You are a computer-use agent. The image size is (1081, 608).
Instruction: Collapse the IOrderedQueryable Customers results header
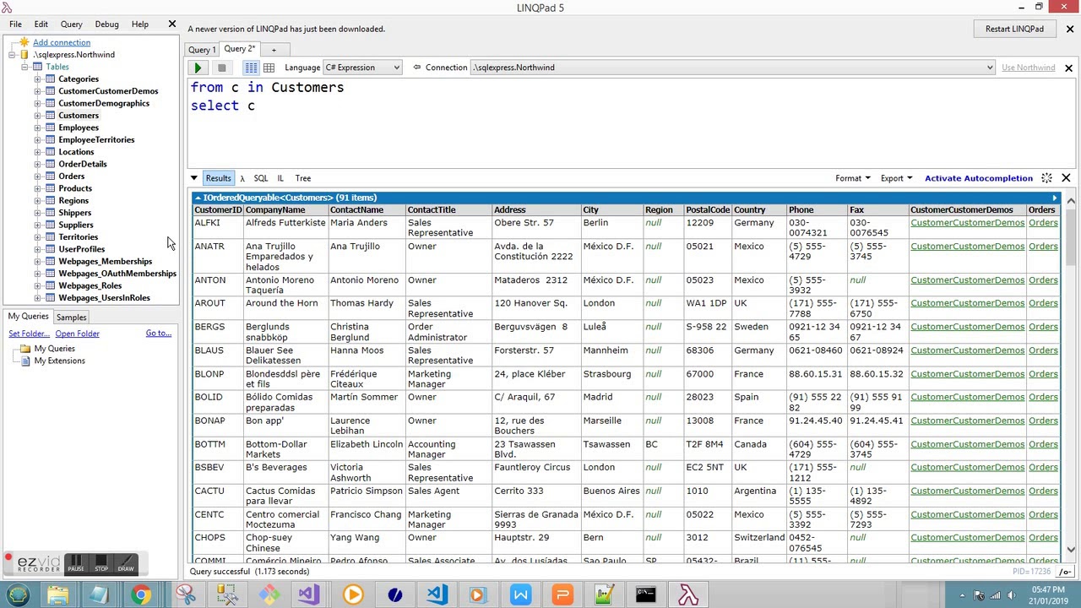[x=198, y=198]
